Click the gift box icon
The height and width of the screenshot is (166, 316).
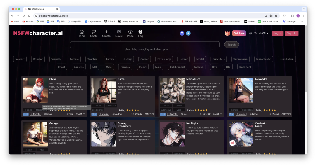tap(227, 33)
